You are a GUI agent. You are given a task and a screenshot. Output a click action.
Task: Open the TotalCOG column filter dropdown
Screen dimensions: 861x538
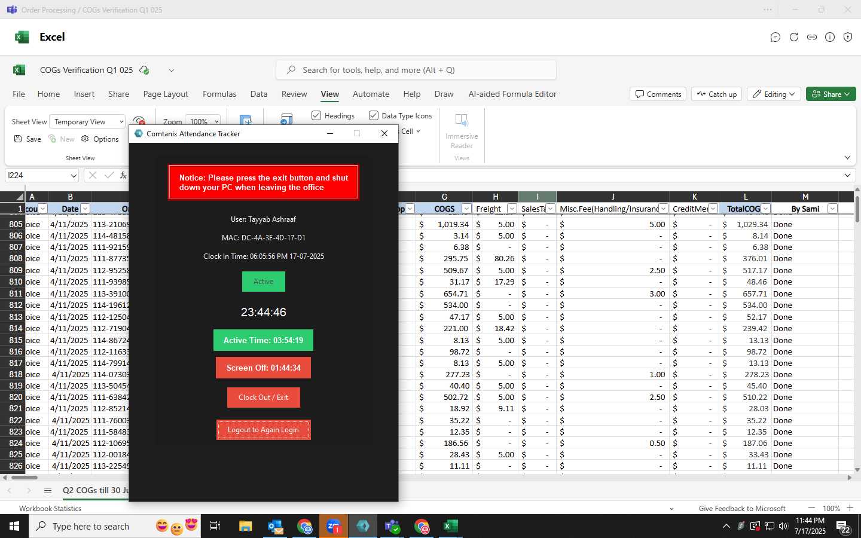[x=765, y=209]
